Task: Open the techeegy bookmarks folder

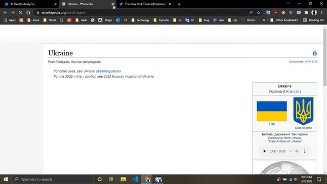Action: coord(141,20)
